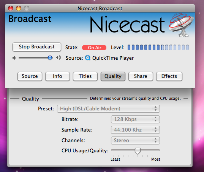This screenshot has height=172, width=204.
Task: Open the Channels Stereo dropdown
Action: click(135, 140)
